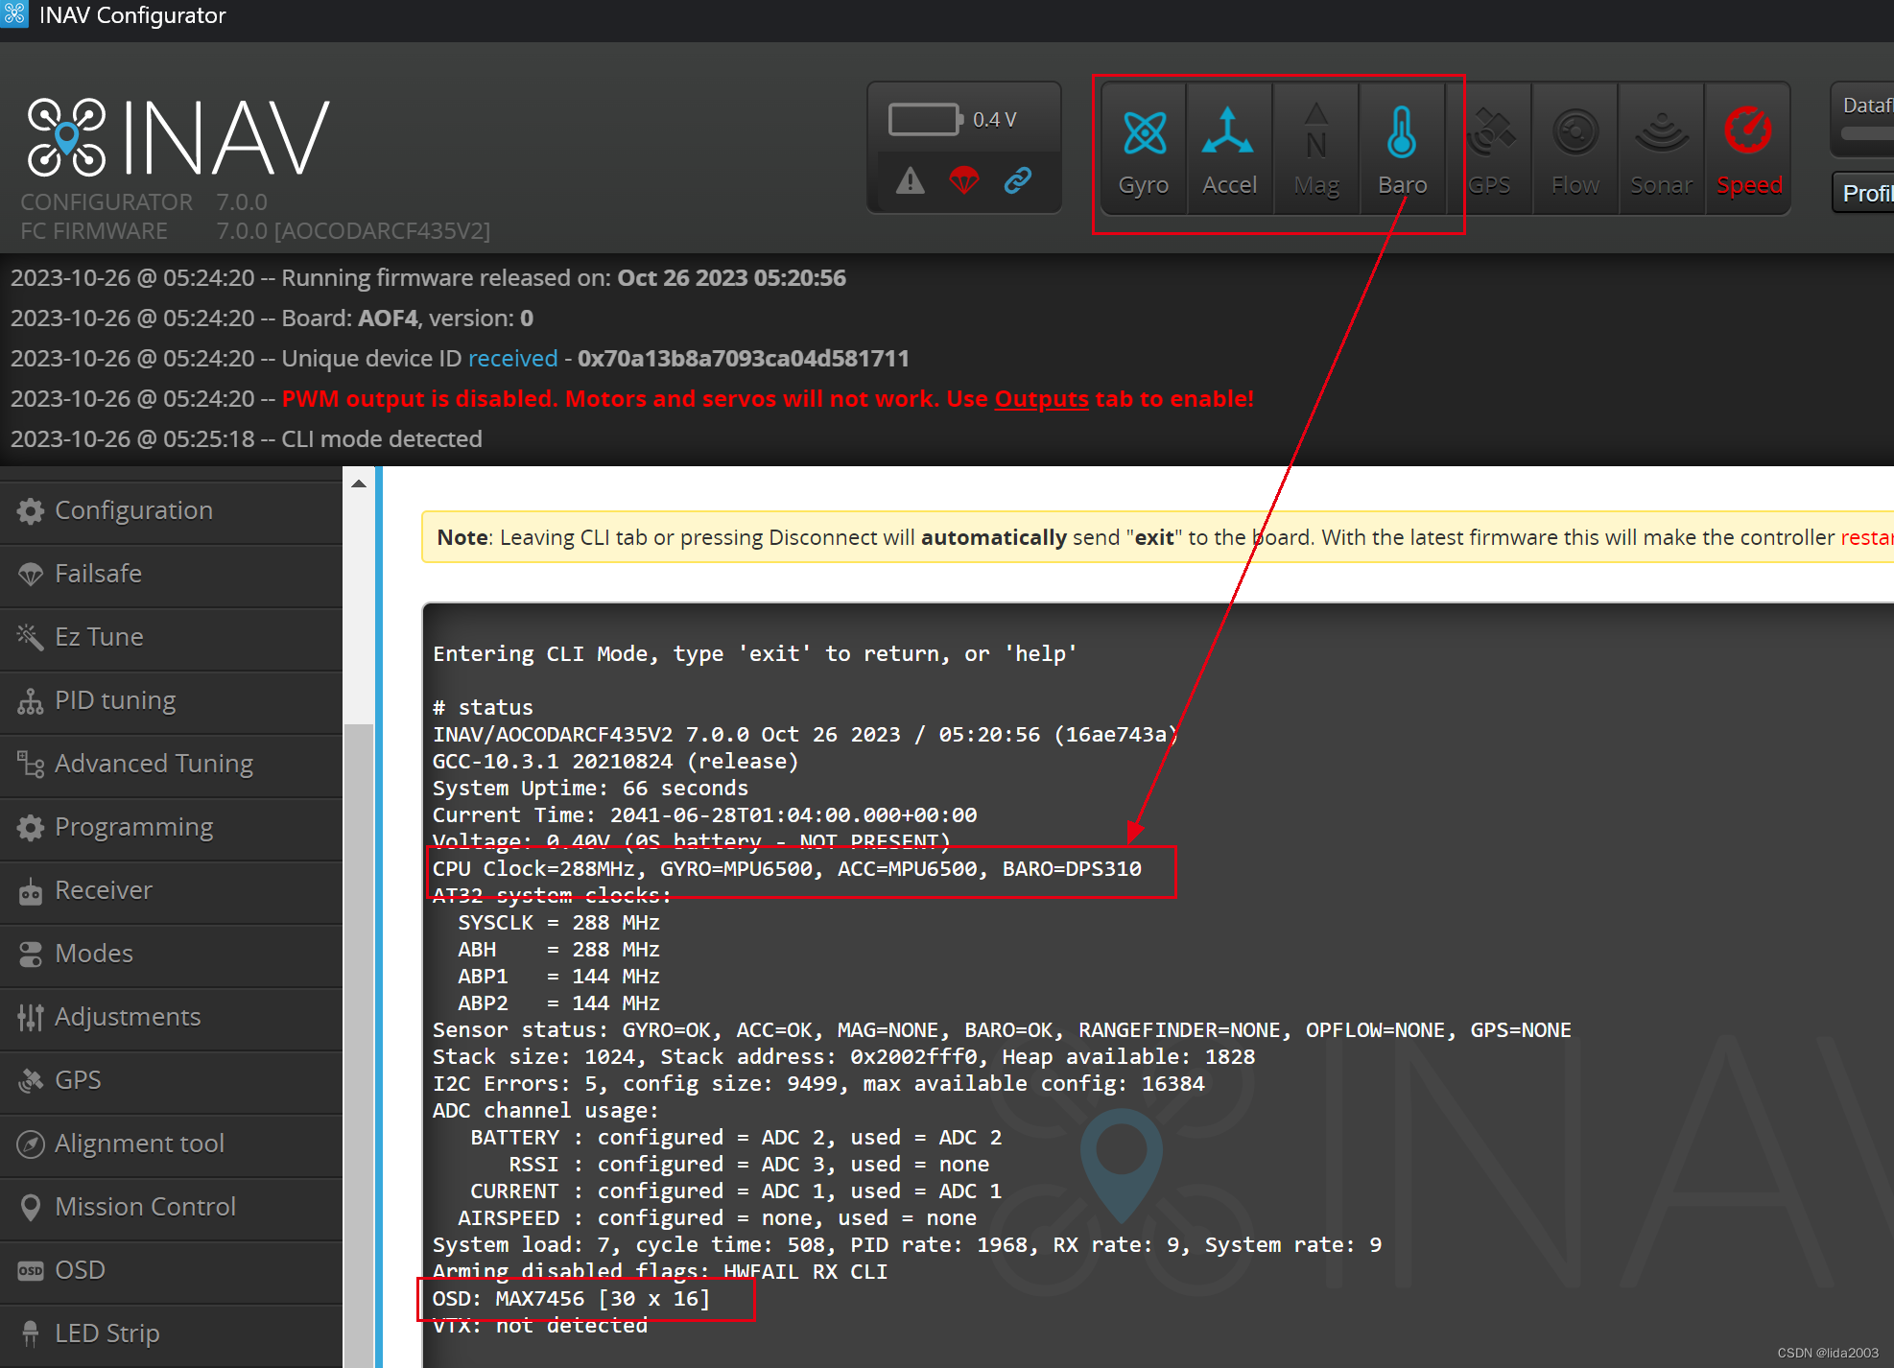Viewport: 1894px width, 1368px height.
Task: Click the Profile dropdown at top right
Action: click(1862, 193)
